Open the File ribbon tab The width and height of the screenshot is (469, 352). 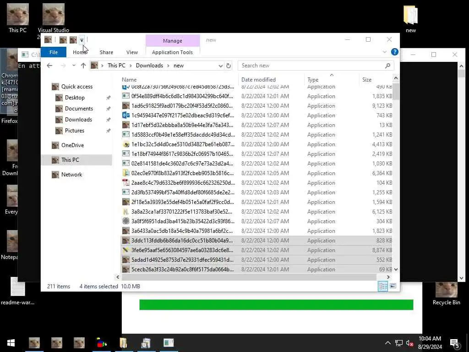click(x=54, y=52)
